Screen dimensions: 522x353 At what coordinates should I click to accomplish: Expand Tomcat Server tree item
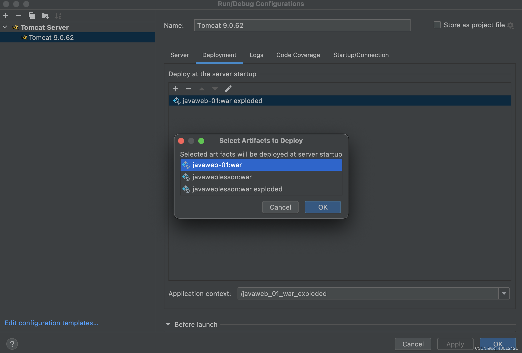[x=4, y=27]
